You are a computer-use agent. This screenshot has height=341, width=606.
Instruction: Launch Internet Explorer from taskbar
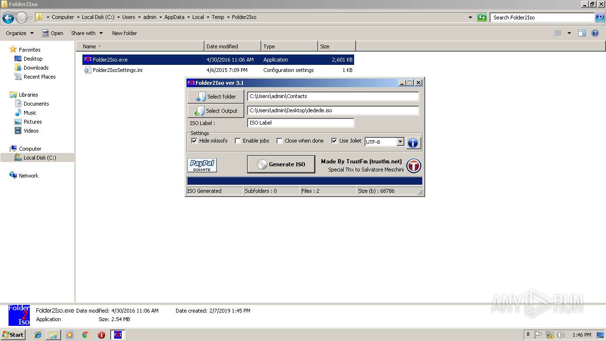38,335
